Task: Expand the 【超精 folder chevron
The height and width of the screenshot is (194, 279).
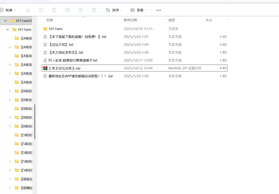Action: 10,188
